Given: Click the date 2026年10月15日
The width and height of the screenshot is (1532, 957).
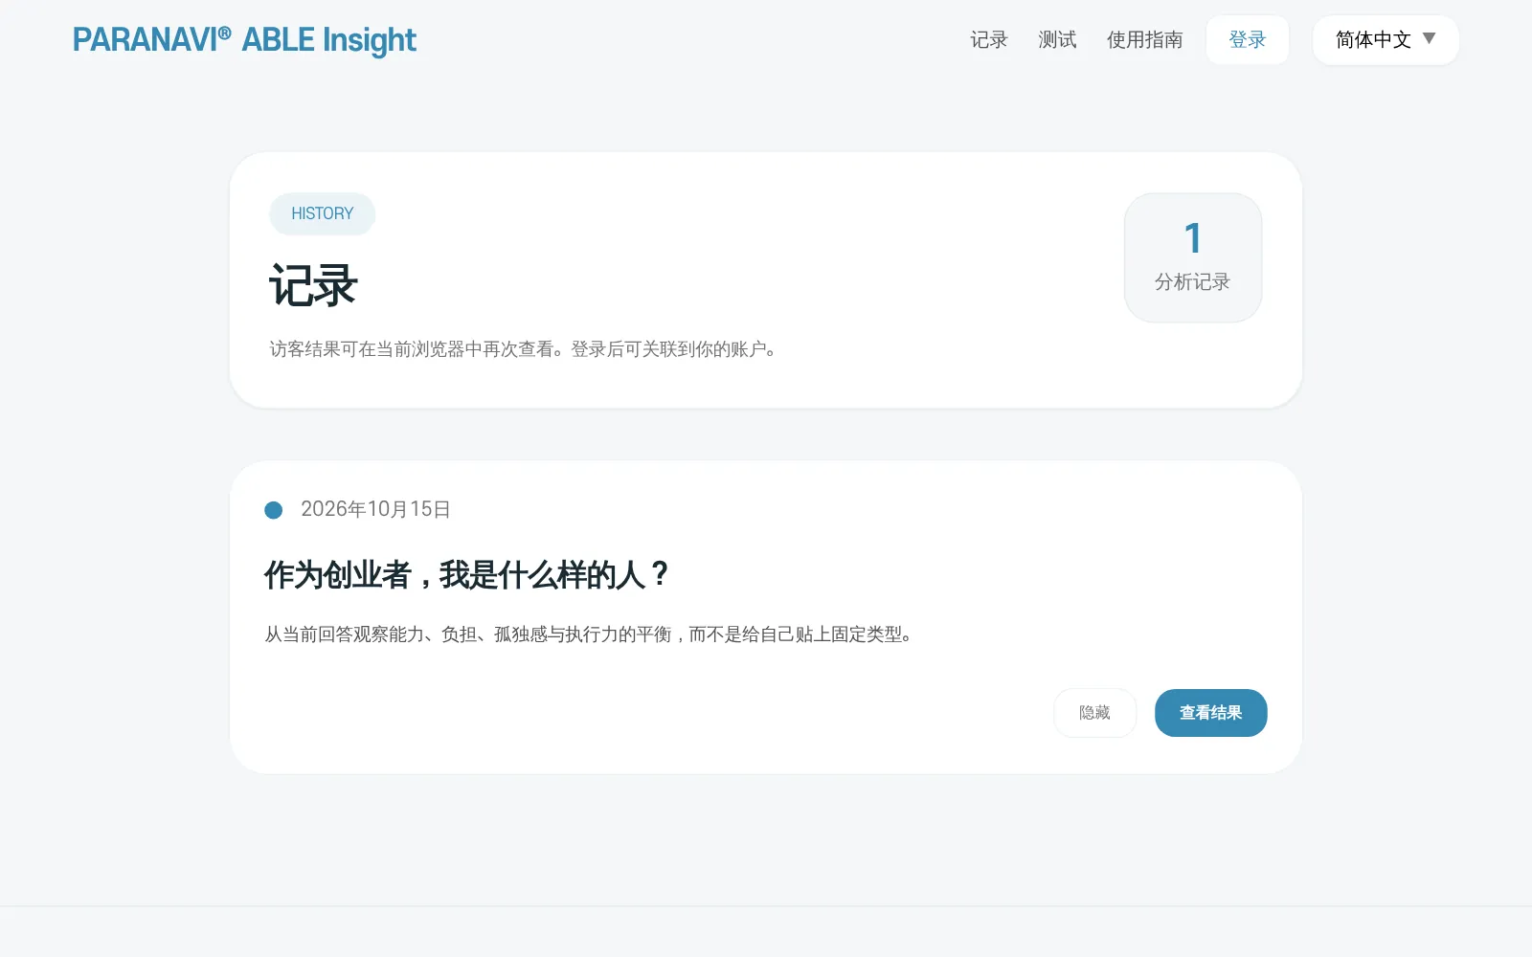Looking at the screenshot, I should coord(375,509).
